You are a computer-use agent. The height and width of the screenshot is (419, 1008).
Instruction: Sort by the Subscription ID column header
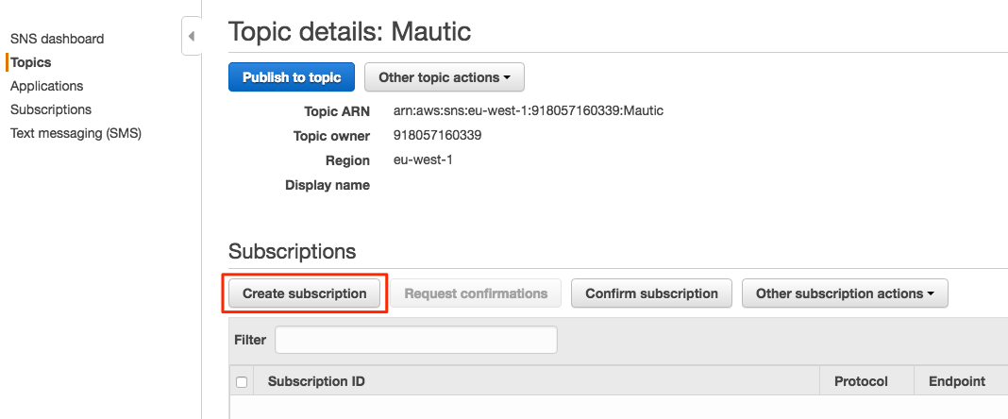coord(316,381)
